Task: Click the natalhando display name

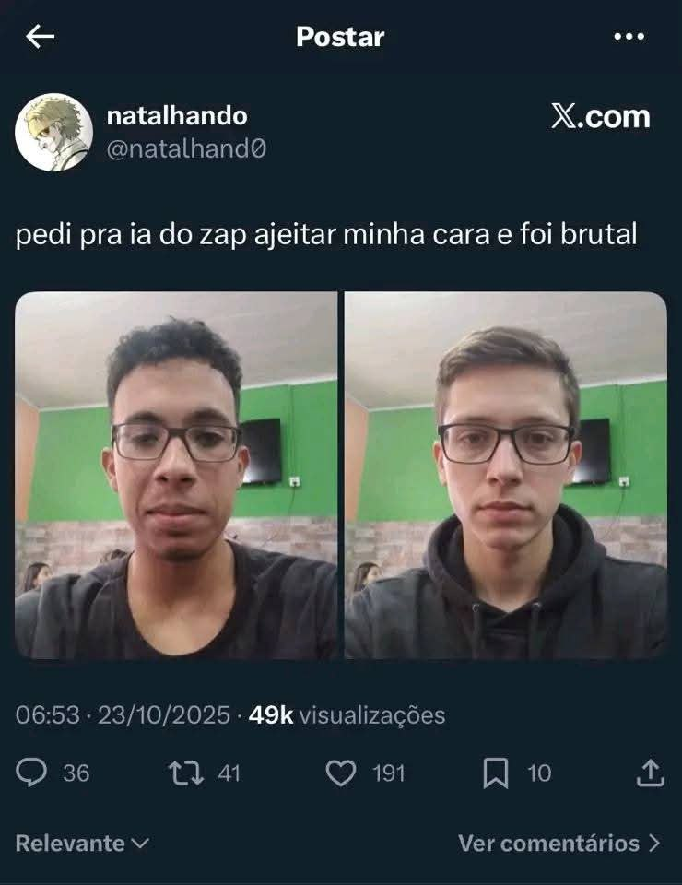Action: [177, 116]
